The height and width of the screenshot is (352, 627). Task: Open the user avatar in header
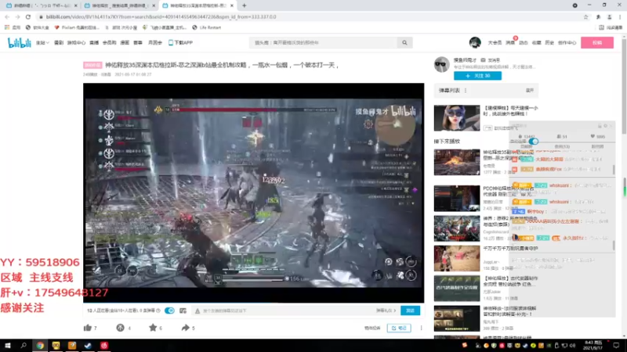coord(475,42)
